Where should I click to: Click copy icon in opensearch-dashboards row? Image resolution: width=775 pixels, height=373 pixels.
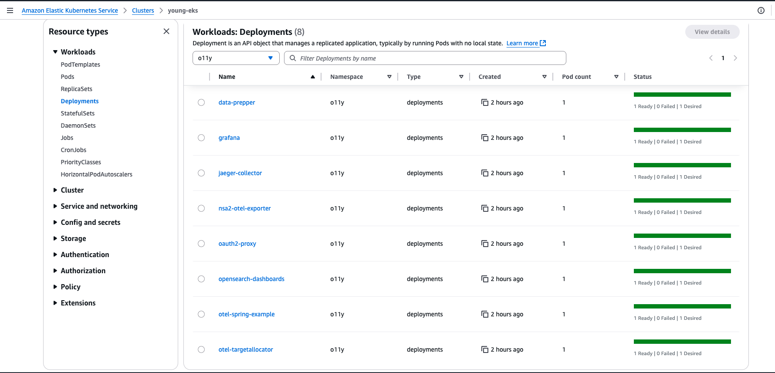coord(485,279)
